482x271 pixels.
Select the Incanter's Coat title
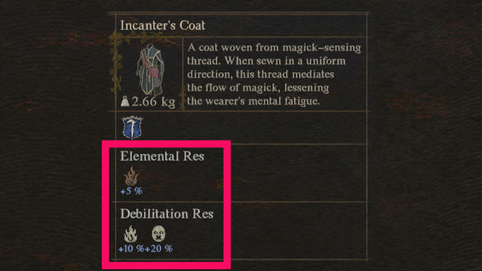coord(163,26)
